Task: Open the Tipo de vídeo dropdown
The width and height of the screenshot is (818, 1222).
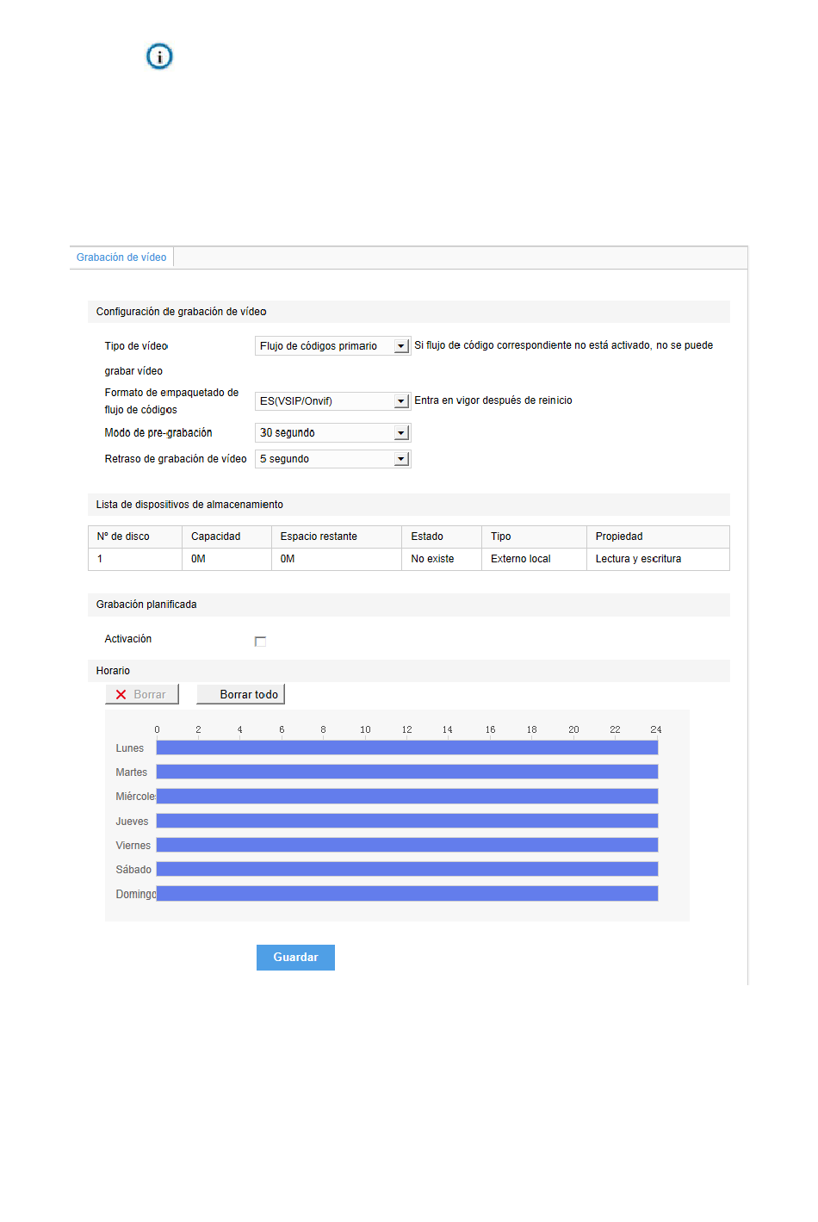Action: (x=400, y=346)
